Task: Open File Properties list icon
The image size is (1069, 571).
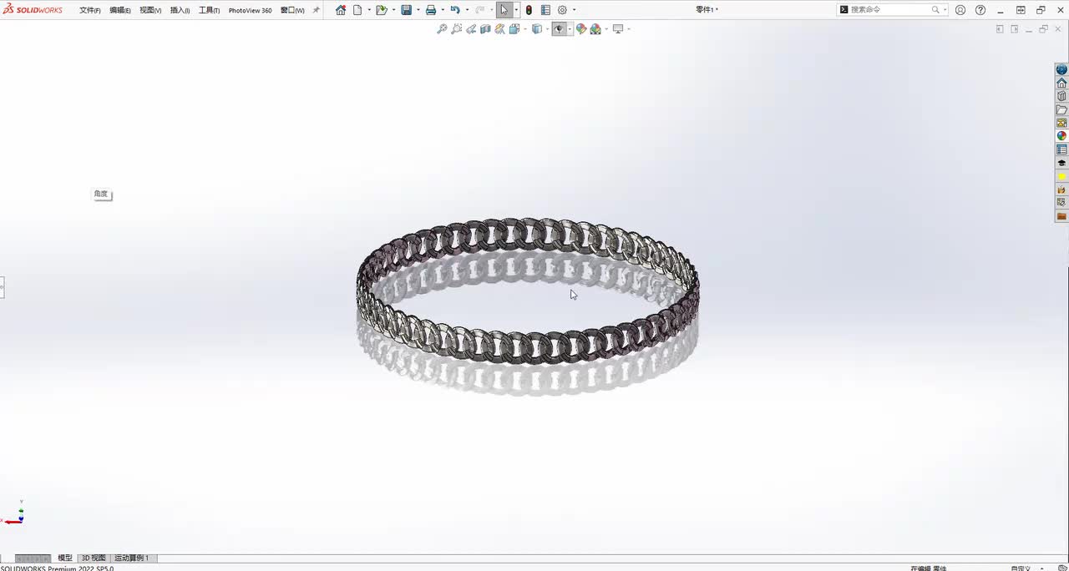Action: pos(545,10)
